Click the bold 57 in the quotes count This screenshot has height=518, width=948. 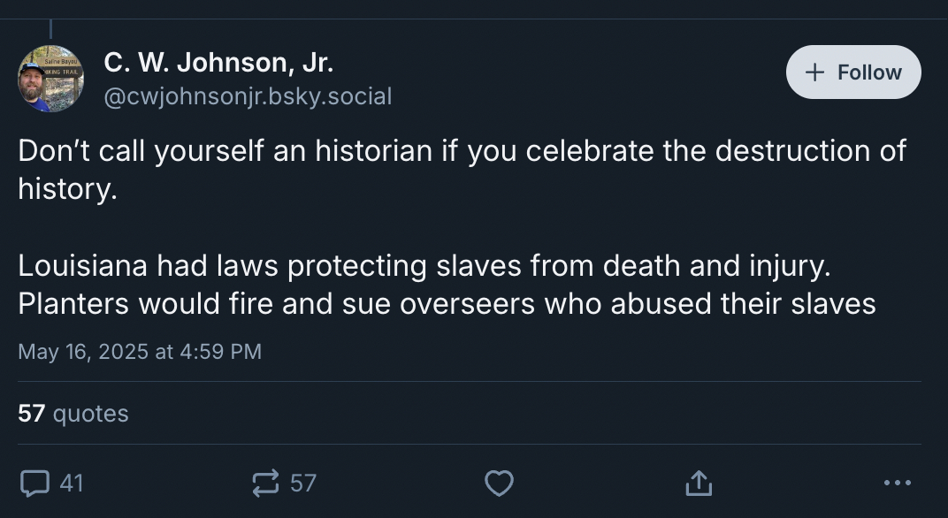click(31, 413)
